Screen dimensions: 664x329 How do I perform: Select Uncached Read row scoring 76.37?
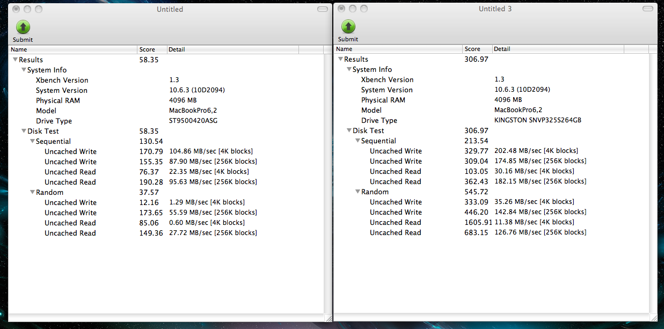point(166,172)
